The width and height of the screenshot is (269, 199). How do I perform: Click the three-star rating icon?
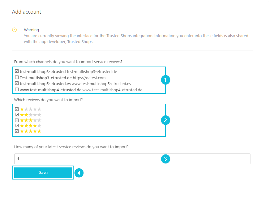click(31, 120)
